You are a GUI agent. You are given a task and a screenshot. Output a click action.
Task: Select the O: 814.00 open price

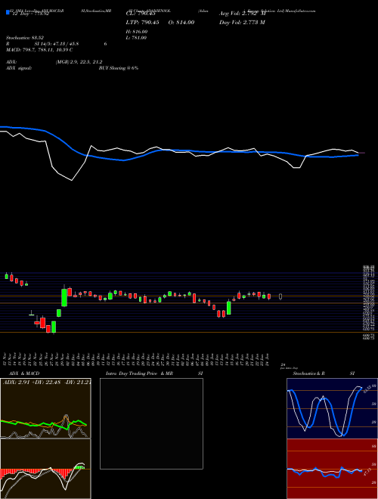(x=182, y=22)
